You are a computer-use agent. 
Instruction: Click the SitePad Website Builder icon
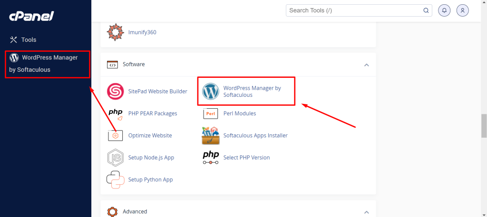(115, 92)
